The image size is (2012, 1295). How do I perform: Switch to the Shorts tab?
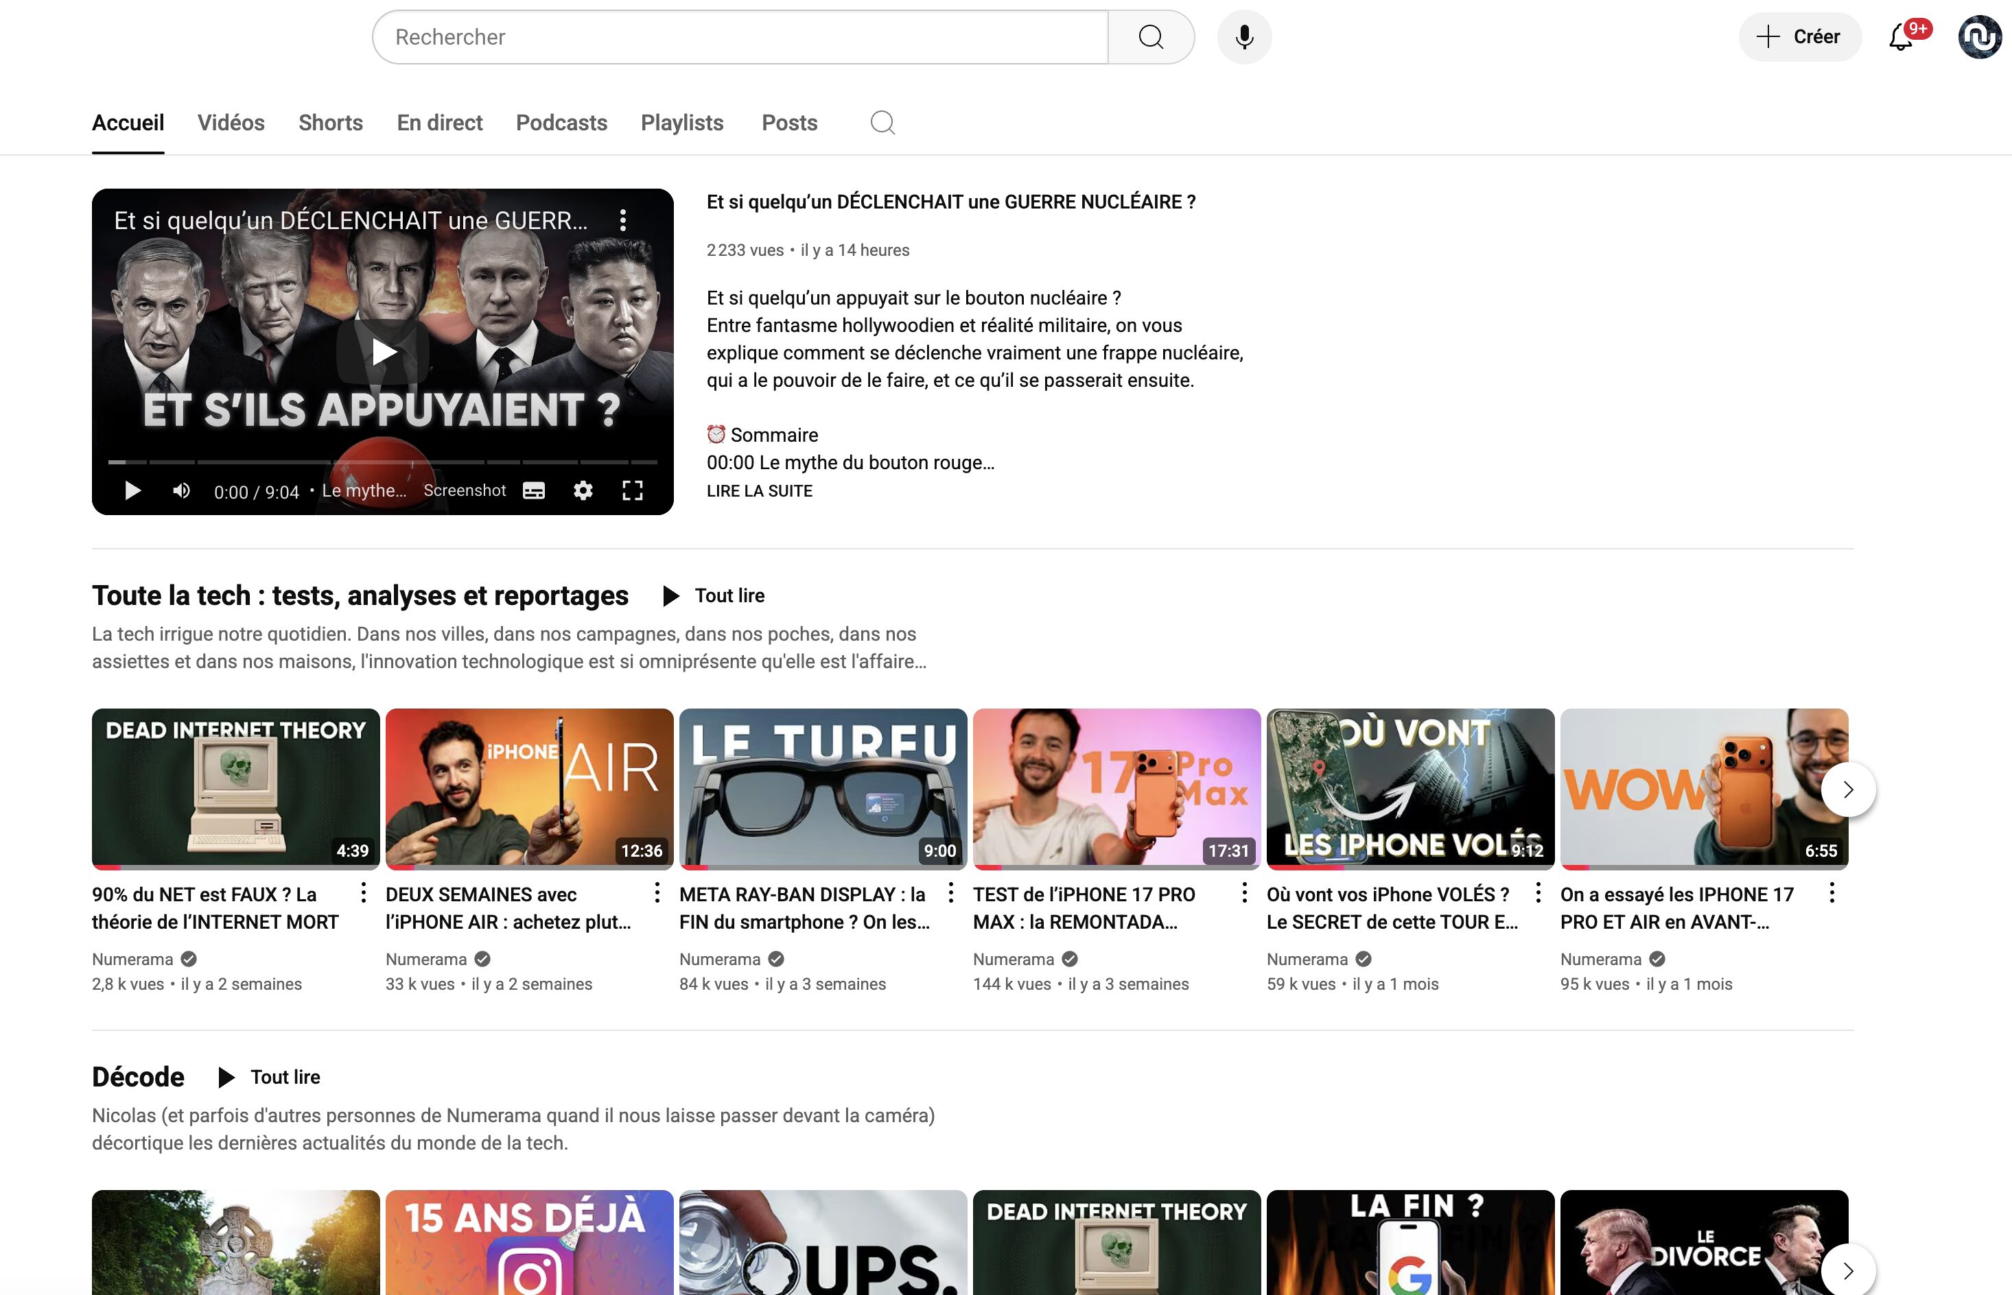tap(331, 123)
